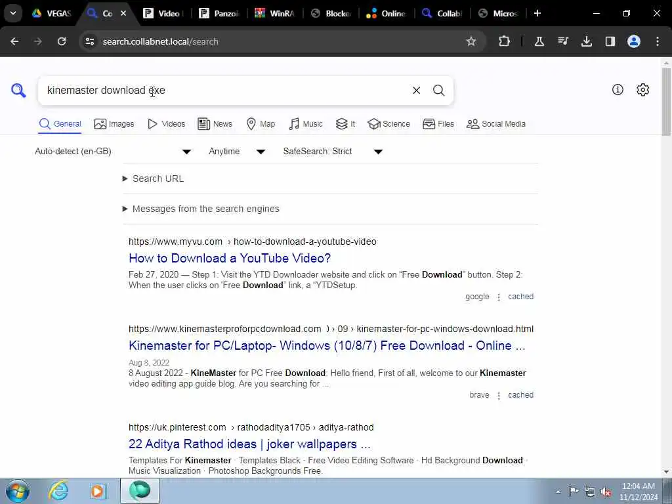
Task: Open Action Center flag icon
Action: (574, 491)
